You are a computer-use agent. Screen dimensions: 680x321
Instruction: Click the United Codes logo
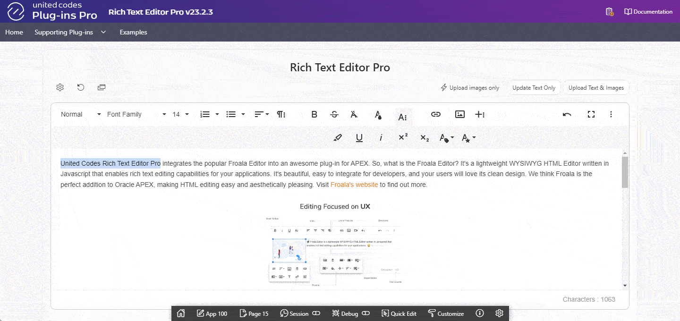16,11
